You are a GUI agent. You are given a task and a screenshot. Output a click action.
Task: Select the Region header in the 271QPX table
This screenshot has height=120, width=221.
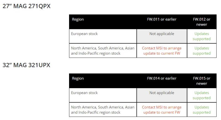pos(78,19)
